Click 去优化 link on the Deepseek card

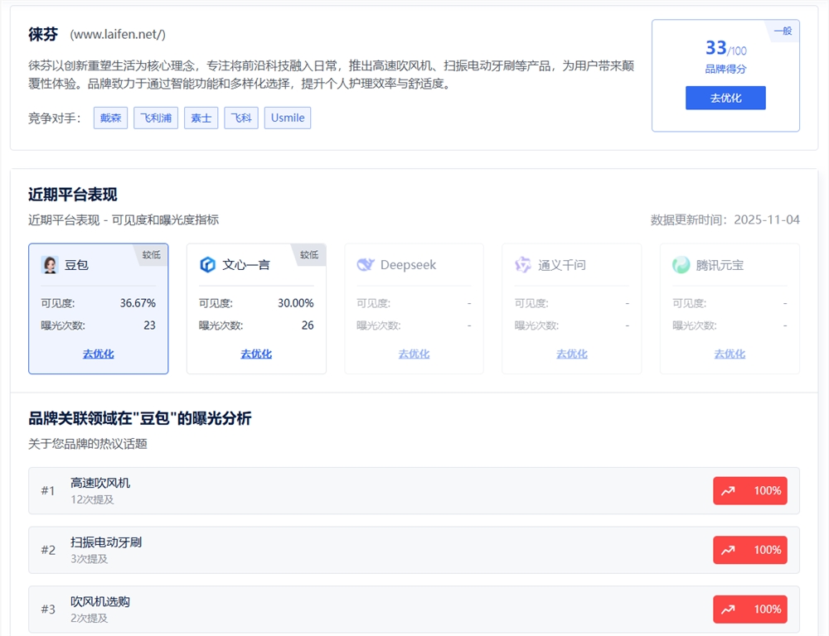tap(414, 354)
